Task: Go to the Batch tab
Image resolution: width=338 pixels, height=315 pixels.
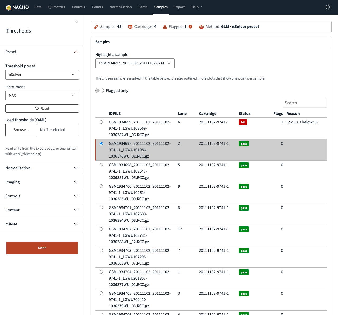Action: pos(143,7)
